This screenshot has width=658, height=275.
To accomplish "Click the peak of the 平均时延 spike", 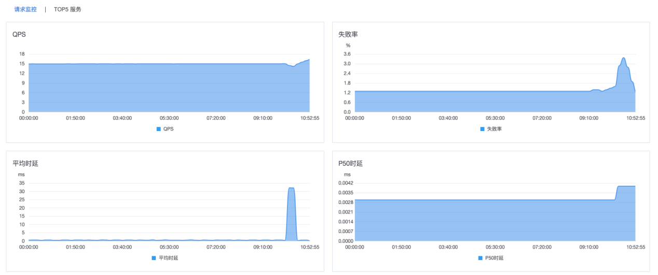I will tap(291, 188).
